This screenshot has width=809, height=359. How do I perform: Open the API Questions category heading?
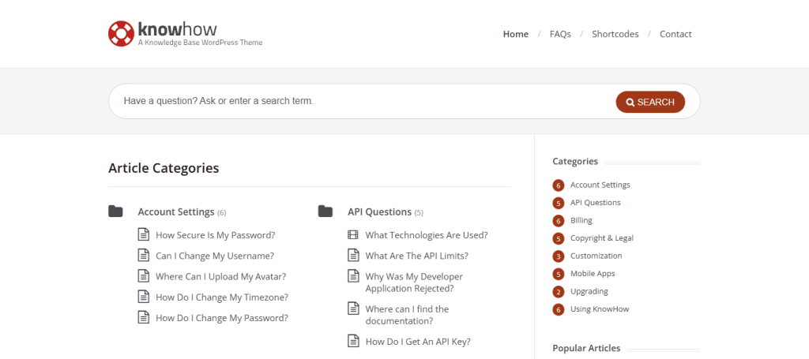[x=380, y=211]
